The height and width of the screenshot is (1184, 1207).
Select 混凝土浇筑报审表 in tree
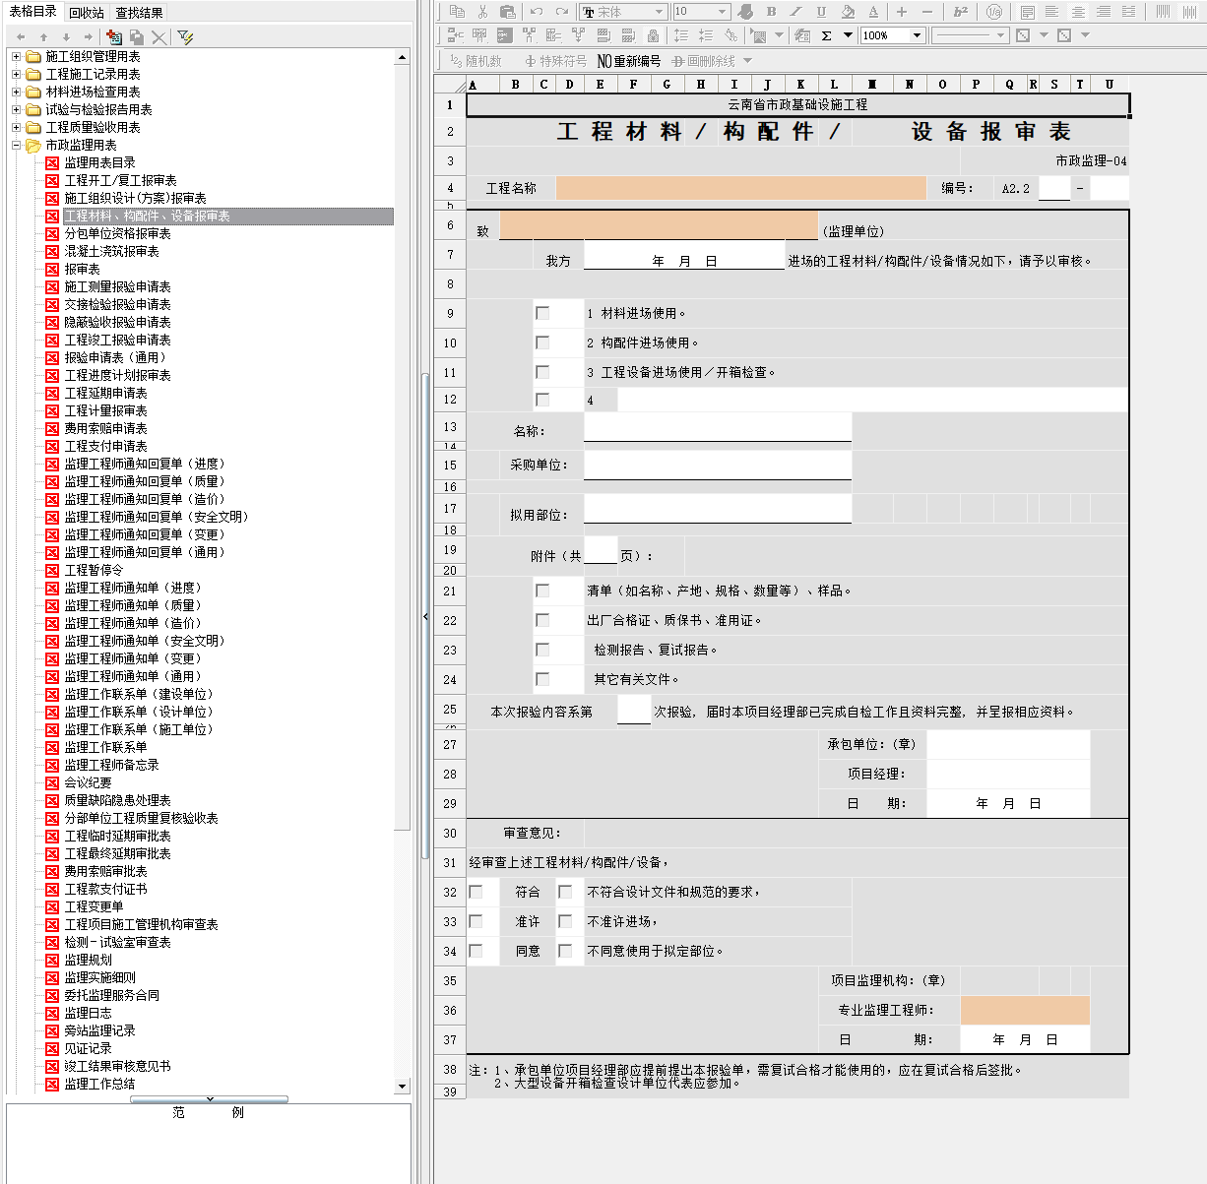tap(111, 251)
